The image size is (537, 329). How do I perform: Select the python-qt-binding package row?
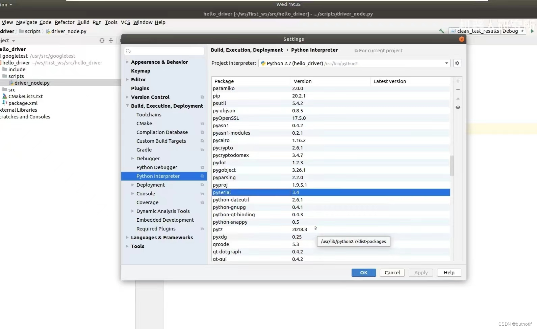point(331,215)
